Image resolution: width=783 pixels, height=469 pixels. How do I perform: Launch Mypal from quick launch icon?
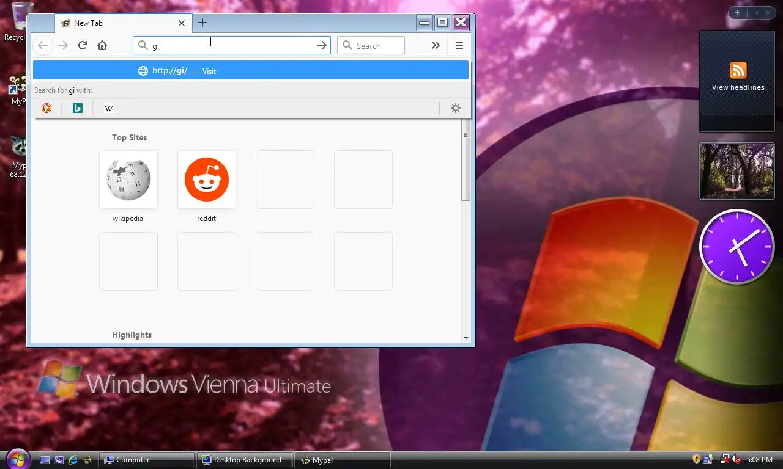tap(87, 460)
